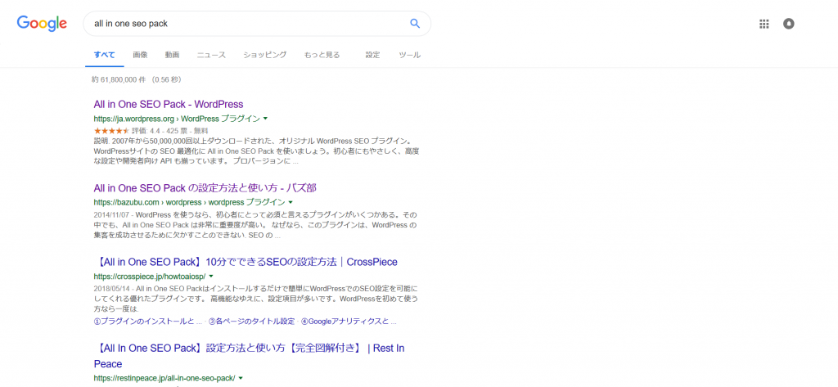838x387 pixels.
Task: Open the ニュース tab
Action: [211, 55]
